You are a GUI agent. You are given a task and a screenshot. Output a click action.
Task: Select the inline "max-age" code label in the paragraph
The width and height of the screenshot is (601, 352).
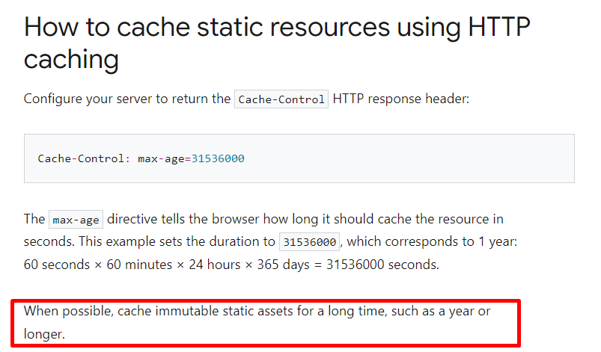[x=76, y=220]
